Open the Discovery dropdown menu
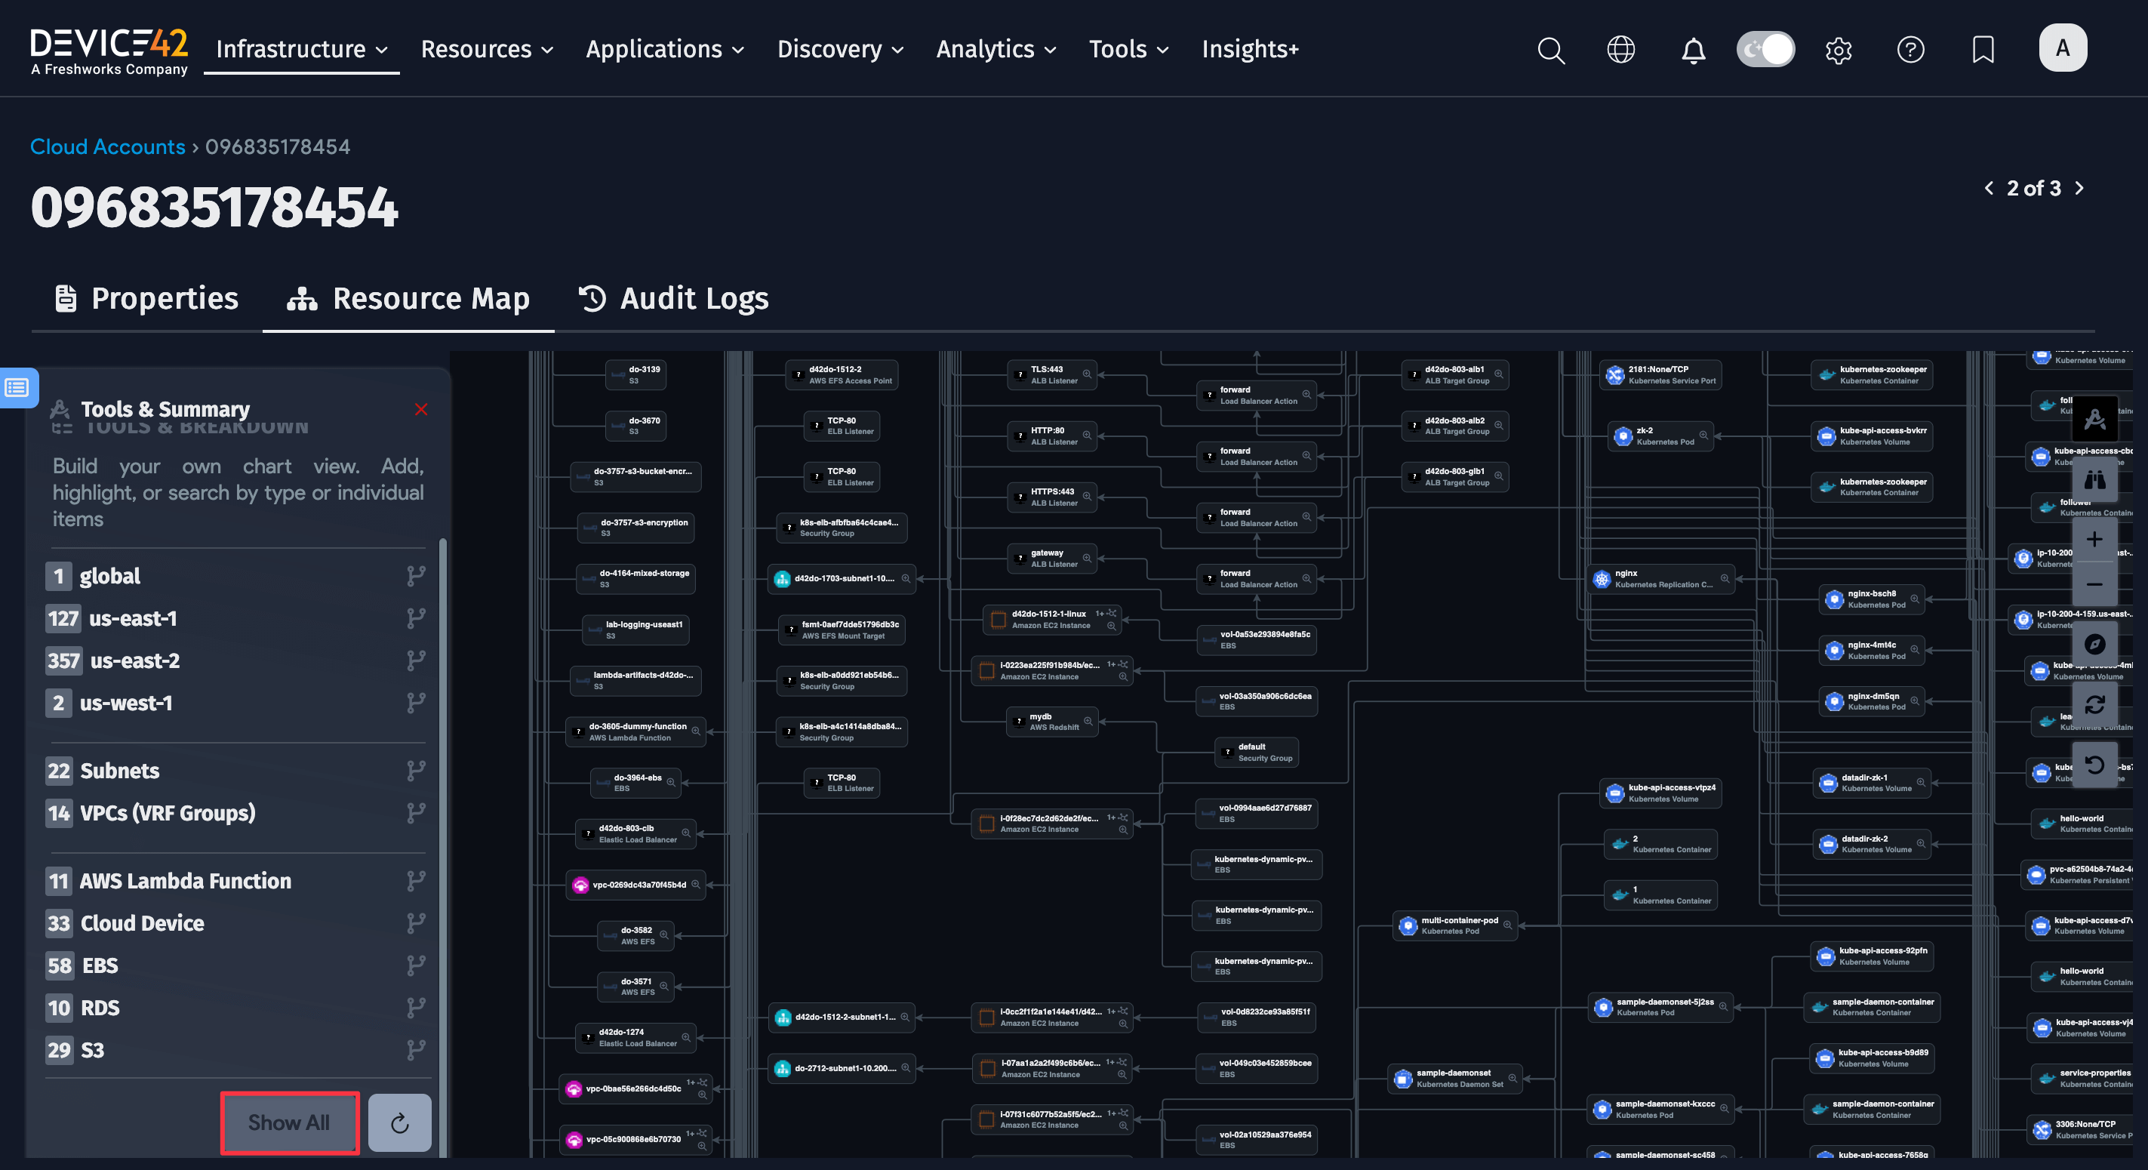 click(x=840, y=49)
